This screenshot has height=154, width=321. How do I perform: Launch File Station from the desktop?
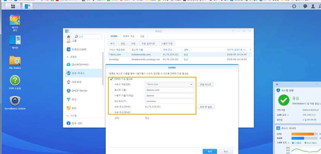tap(15, 62)
